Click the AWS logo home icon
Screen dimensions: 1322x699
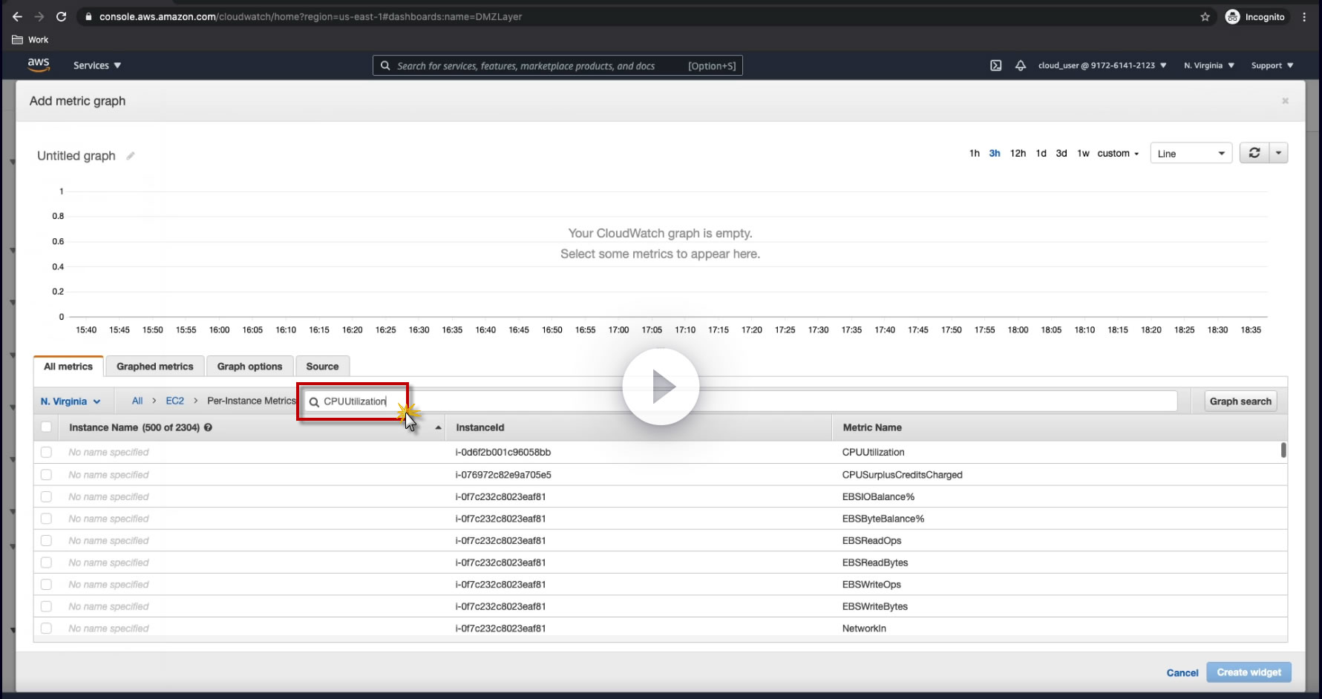click(x=39, y=65)
